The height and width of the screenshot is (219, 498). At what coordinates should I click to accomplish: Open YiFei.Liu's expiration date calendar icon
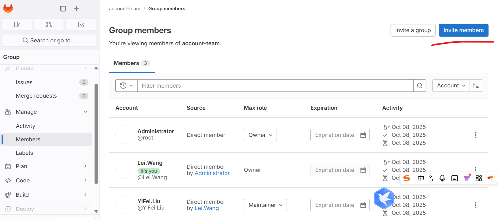363,205
